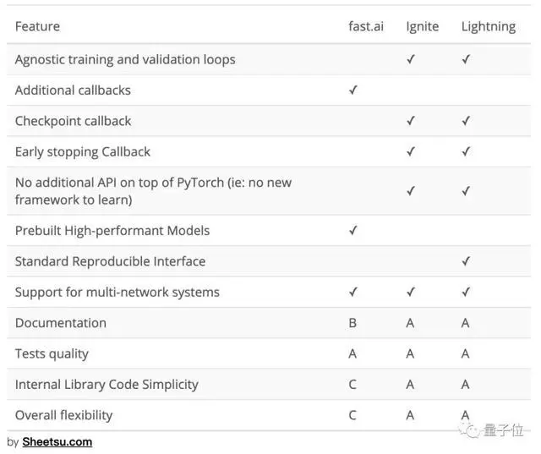
Task: Click fast.ai checkmark for Prebuilt High-performant Models
Action: click(x=353, y=231)
